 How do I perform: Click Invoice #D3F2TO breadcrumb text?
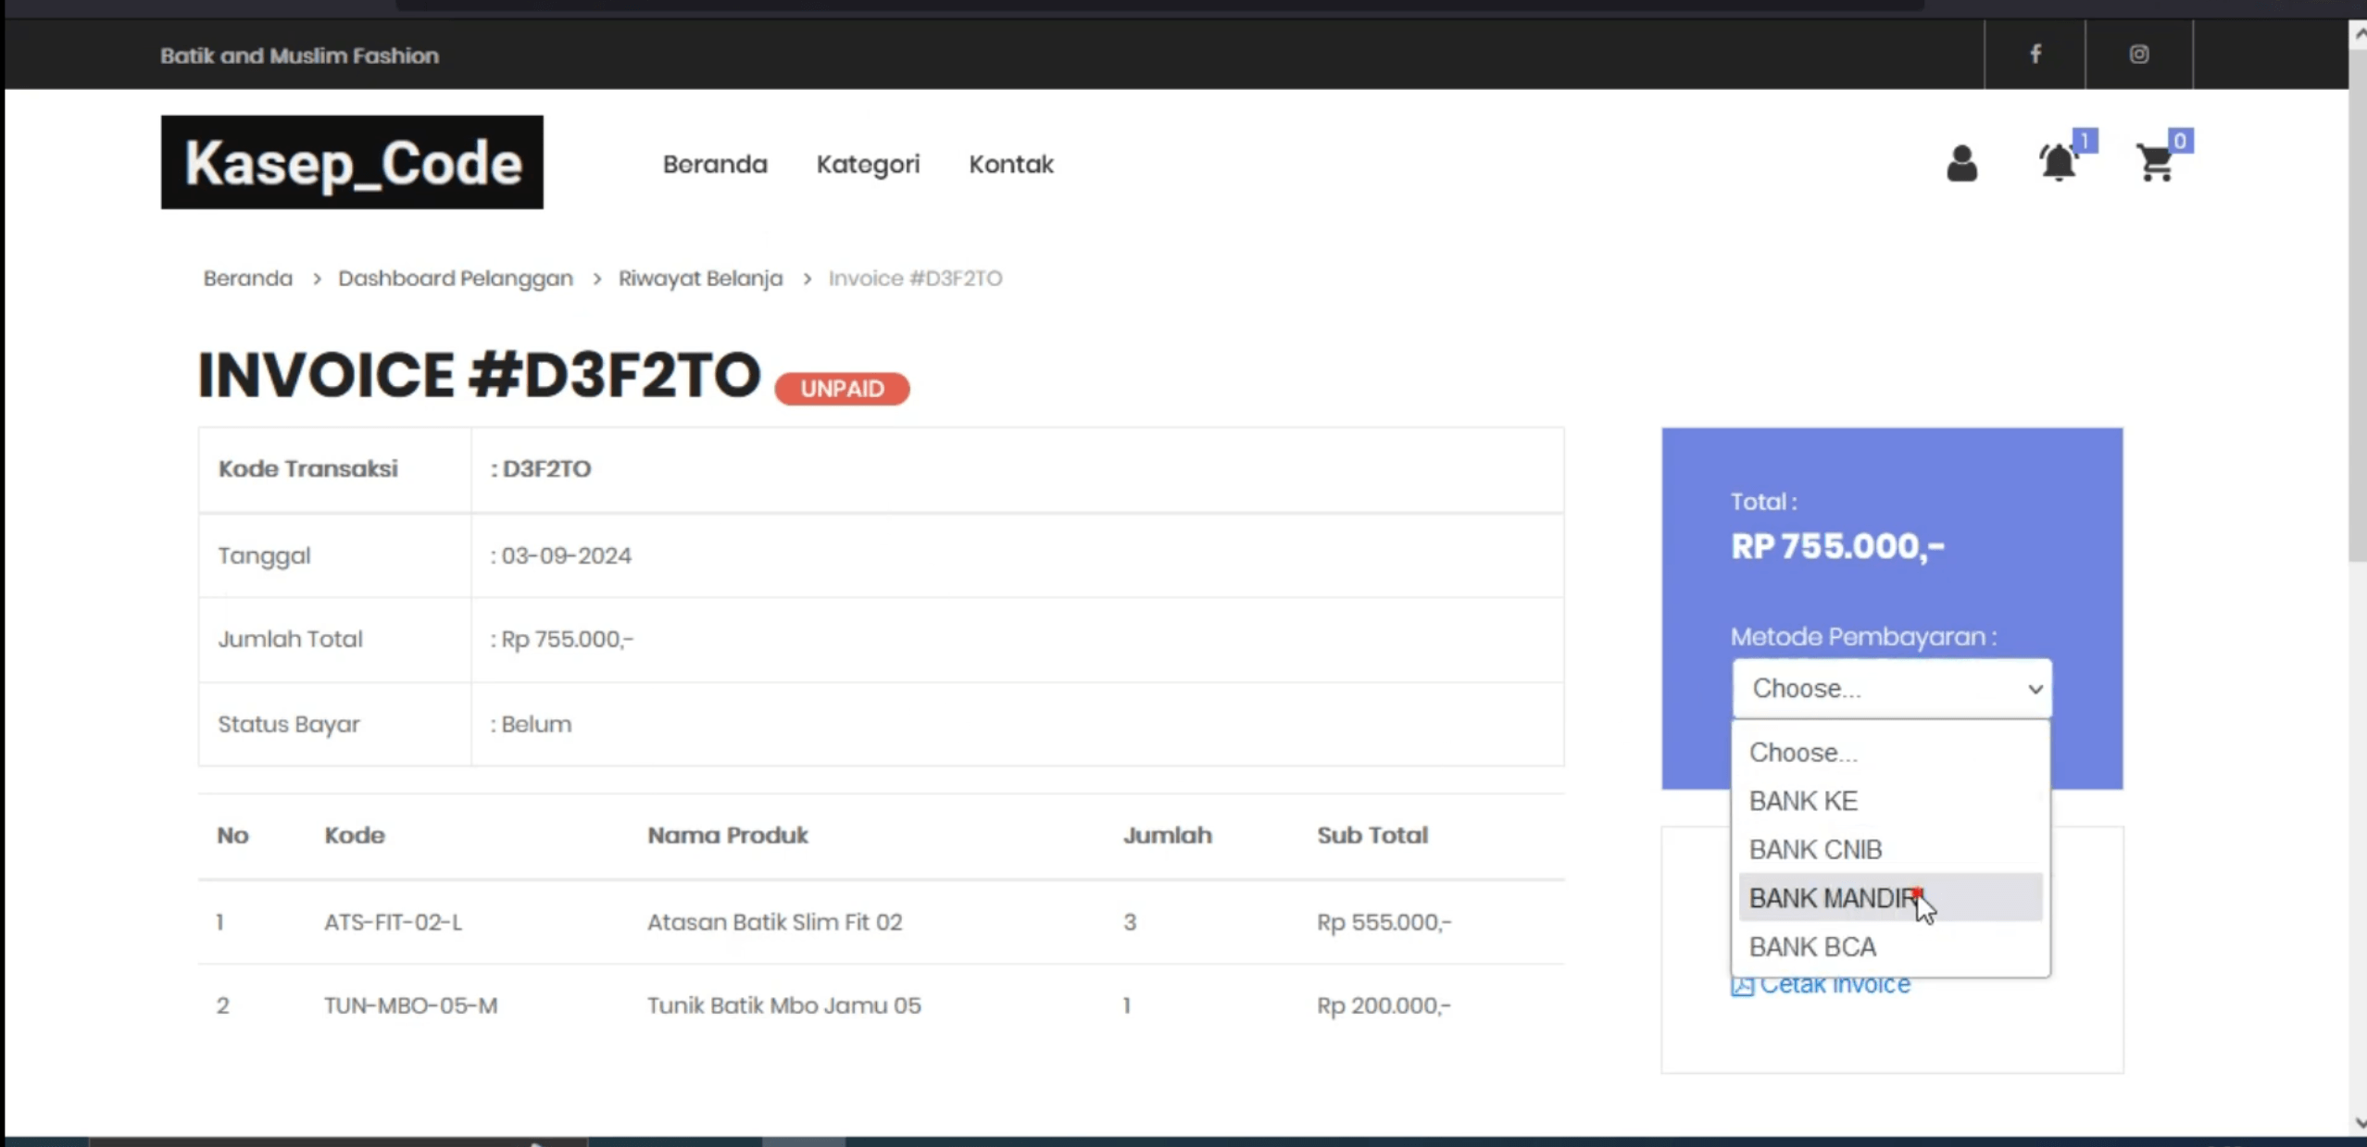coord(915,279)
